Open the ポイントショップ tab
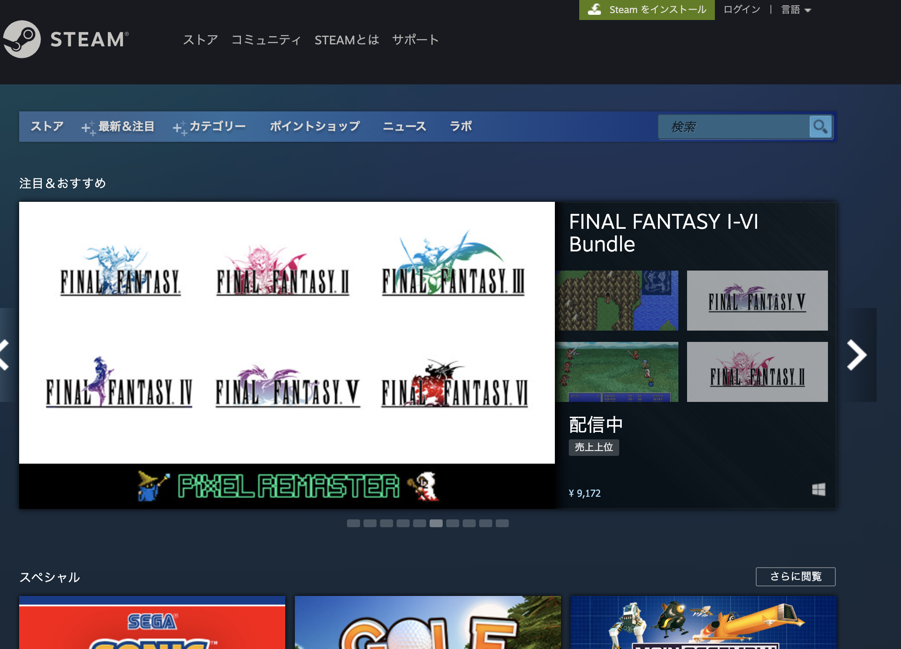The height and width of the screenshot is (649, 901). click(315, 127)
